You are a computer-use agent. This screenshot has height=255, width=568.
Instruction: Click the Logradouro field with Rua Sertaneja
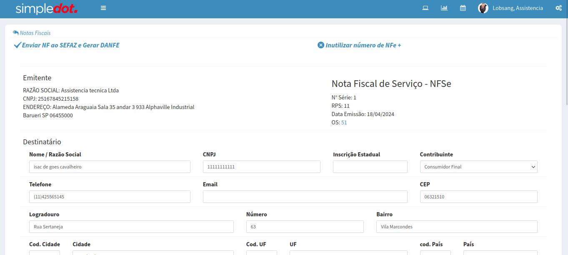click(131, 227)
